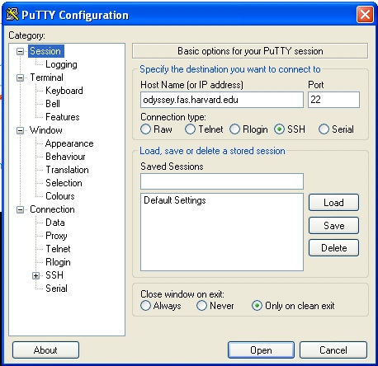Select the Raw connection type

pyautogui.click(x=145, y=129)
